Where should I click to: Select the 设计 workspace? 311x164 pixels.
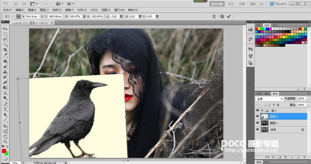click(231, 4)
